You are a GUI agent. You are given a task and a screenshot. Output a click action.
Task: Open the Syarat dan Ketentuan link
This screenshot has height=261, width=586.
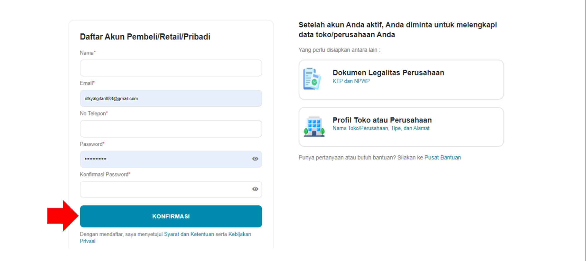pyautogui.click(x=189, y=234)
